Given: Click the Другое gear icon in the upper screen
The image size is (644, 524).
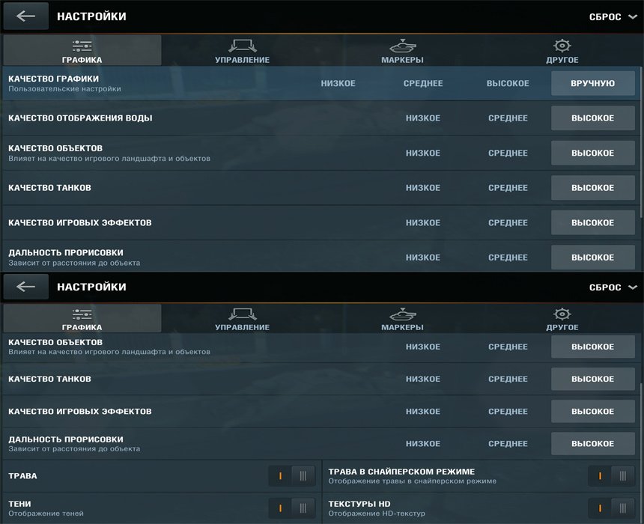Looking at the screenshot, I should coord(562,45).
